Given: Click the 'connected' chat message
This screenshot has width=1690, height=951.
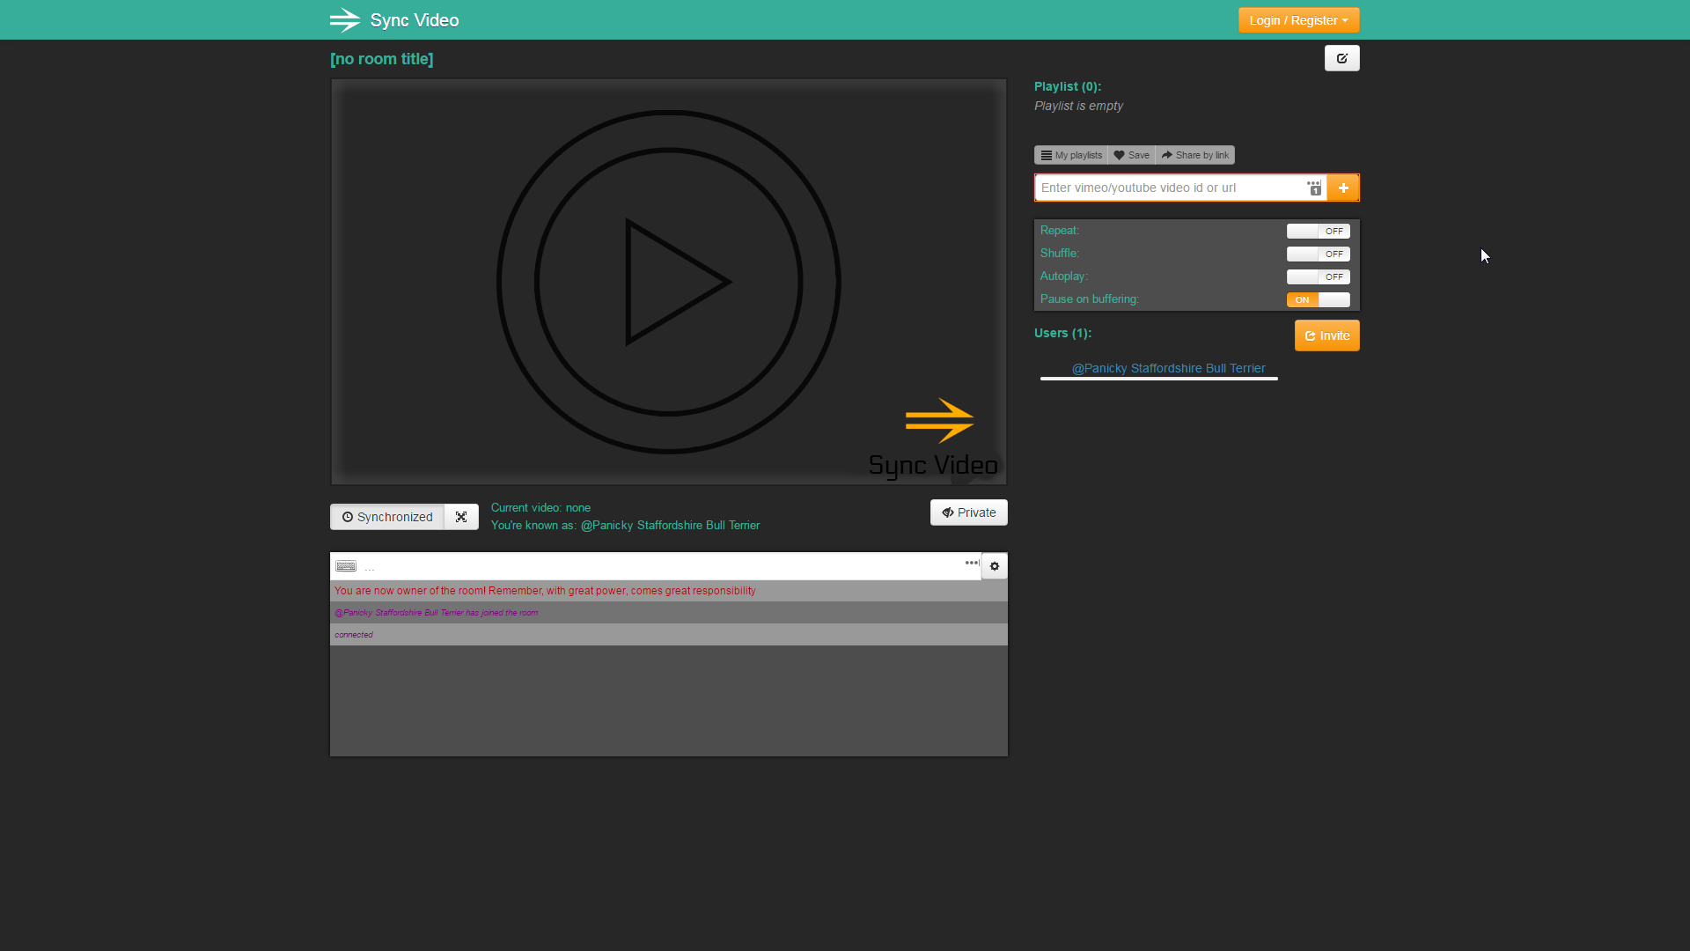Looking at the screenshot, I should pyautogui.click(x=354, y=635).
